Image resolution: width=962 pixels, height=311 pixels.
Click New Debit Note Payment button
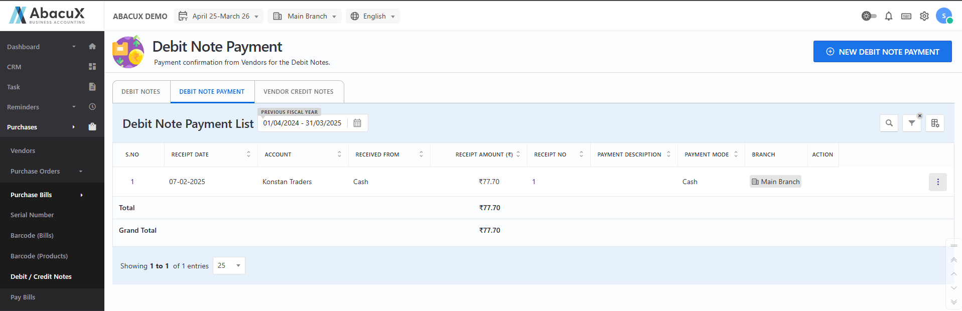[x=882, y=52]
